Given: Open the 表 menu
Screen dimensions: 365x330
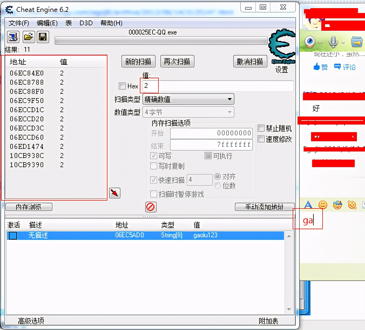Looking at the screenshot, I should pyautogui.click(x=69, y=23).
